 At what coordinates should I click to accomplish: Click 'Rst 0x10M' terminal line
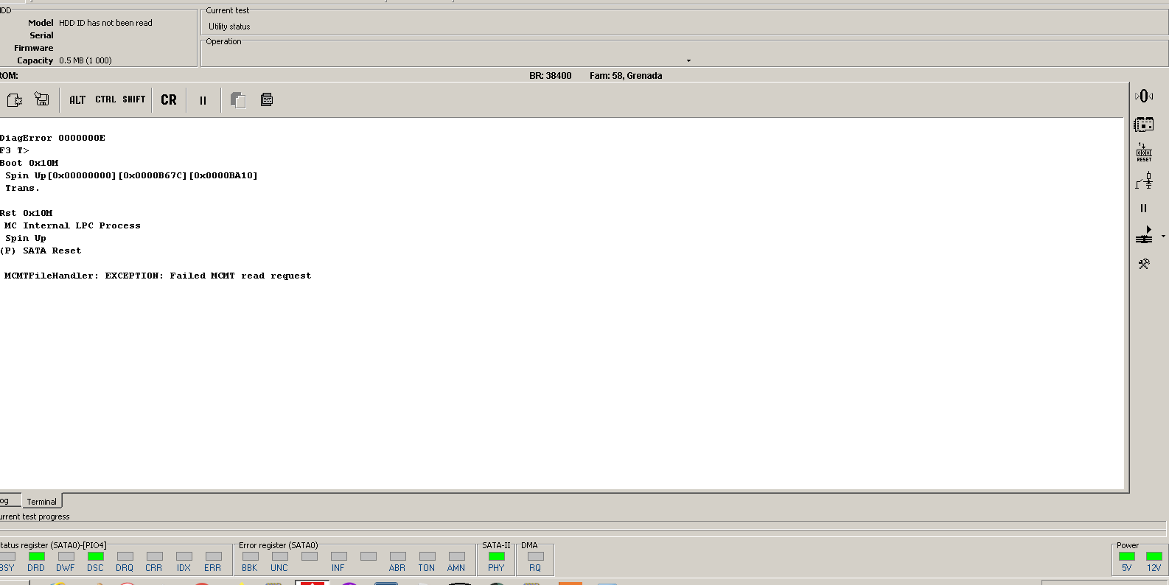(26, 213)
